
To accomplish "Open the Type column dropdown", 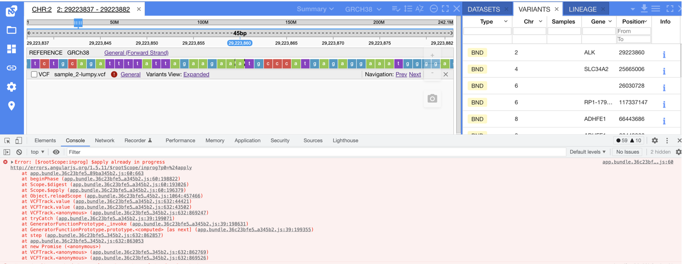I will tap(506, 22).
